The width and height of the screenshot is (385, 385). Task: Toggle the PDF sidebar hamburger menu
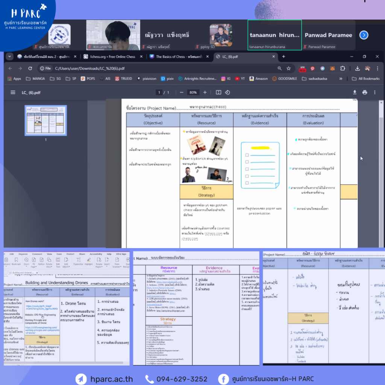pyautogui.click(x=13, y=92)
